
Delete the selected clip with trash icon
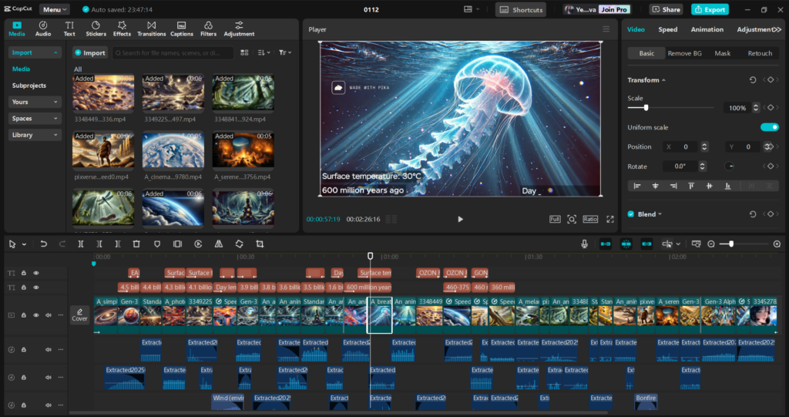136,244
